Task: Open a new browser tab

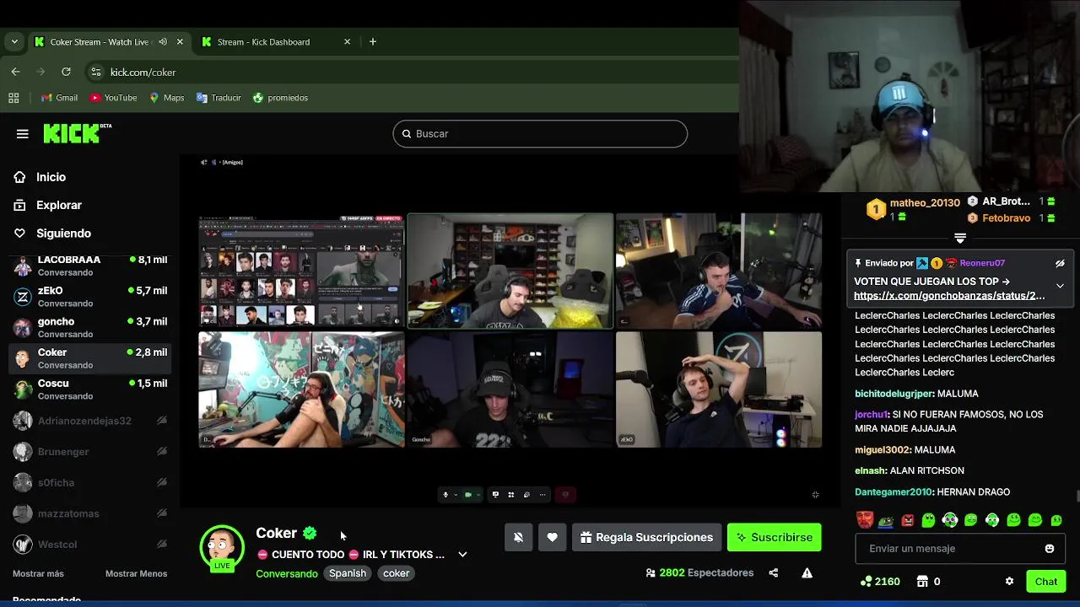Action: [x=372, y=41]
